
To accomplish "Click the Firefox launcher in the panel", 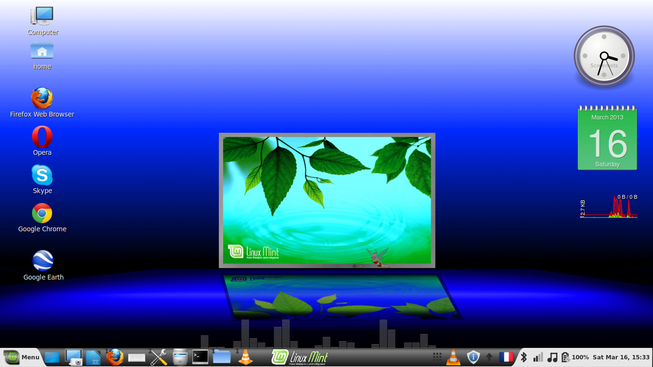I will click(115, 357).
